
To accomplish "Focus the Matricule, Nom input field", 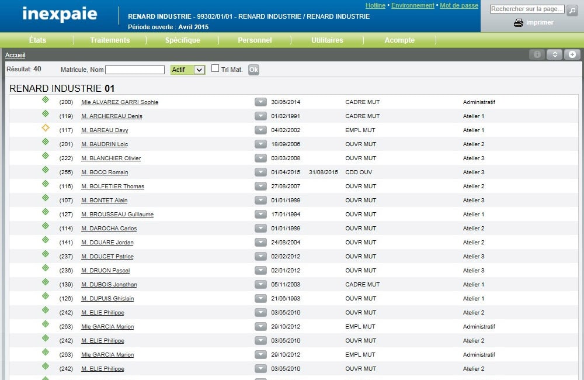I will [135, 70].
